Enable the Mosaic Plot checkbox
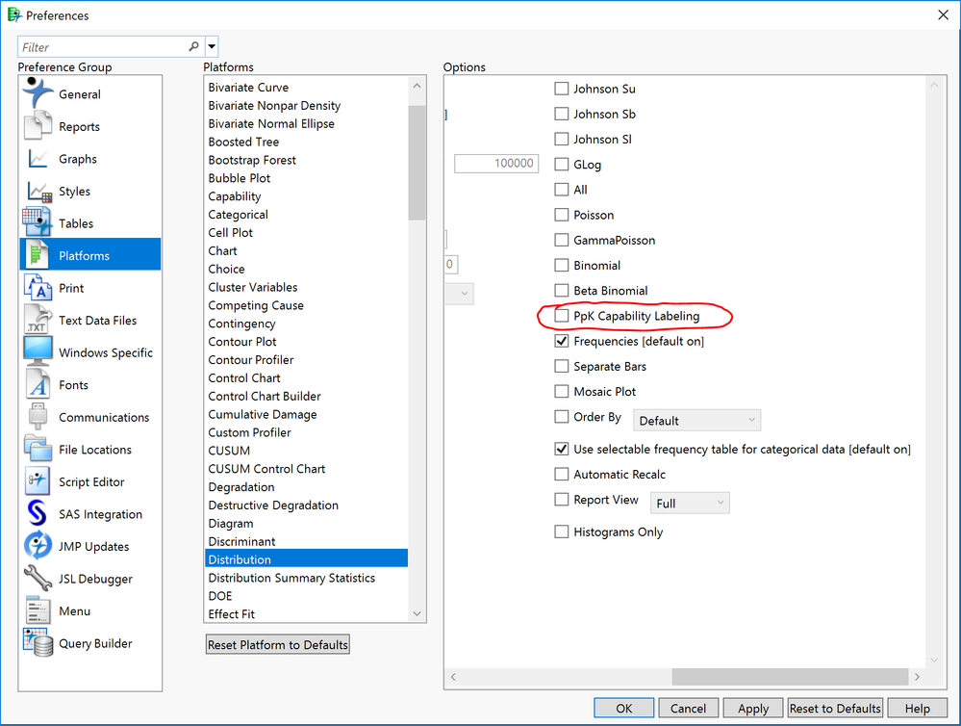 point(562,391)
